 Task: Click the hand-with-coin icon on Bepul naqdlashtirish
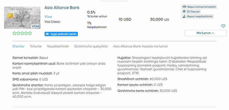184,16
